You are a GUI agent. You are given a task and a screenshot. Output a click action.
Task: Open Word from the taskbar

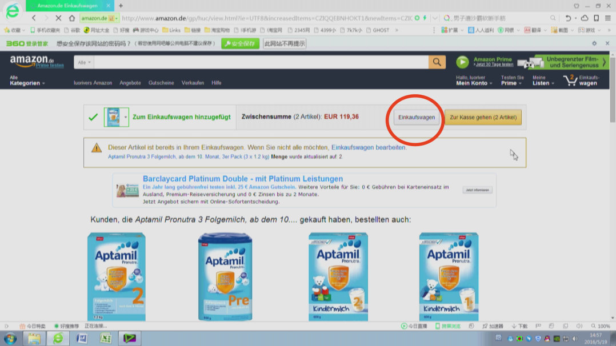coord(82,338)
